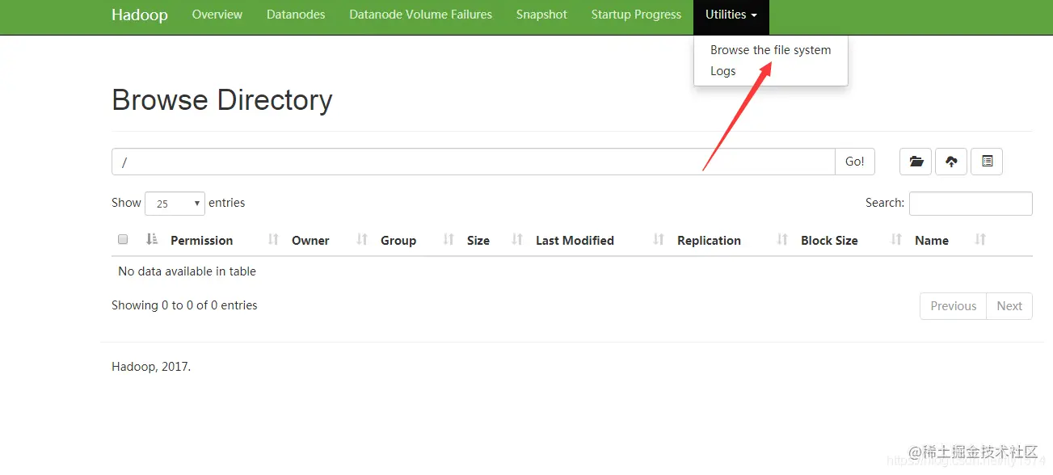Click into the Search box
This screenshot has width=1053, height=475.
(x=971, y=204)
